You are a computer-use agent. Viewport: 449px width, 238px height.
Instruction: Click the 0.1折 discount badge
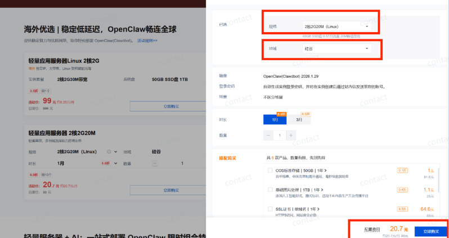pos(402,170)
